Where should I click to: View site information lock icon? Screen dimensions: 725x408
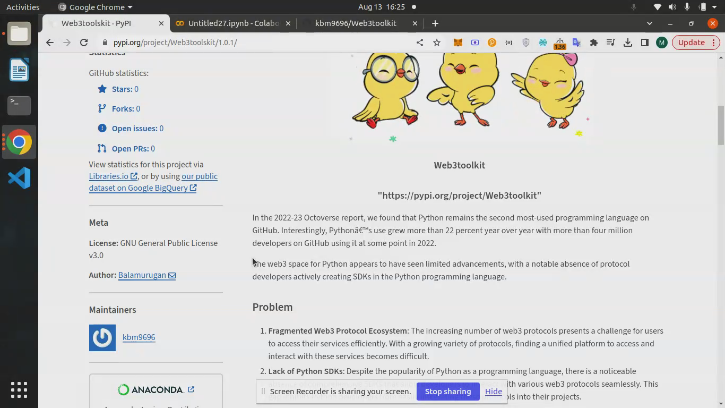pos(105,42)
